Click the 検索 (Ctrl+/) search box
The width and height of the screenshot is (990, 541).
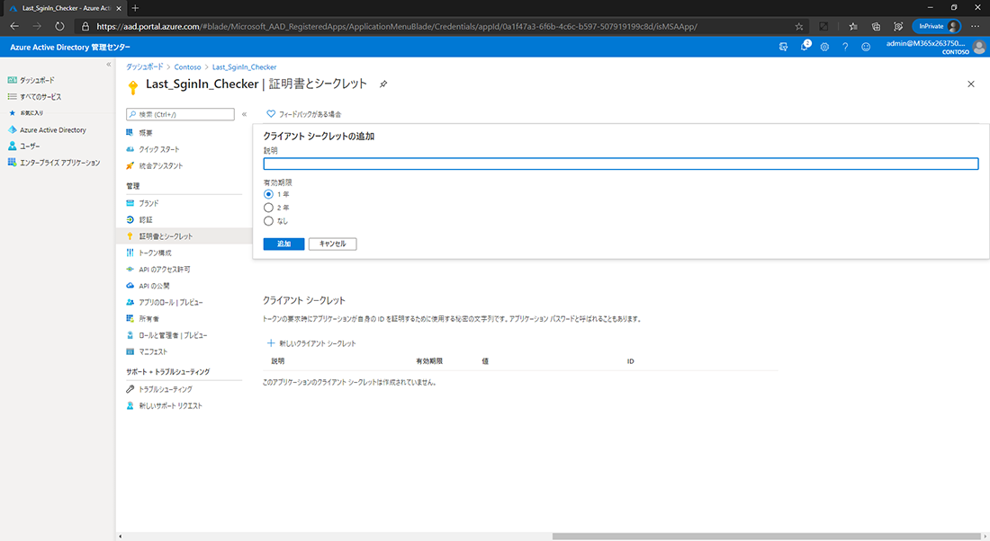pos(181,114)
